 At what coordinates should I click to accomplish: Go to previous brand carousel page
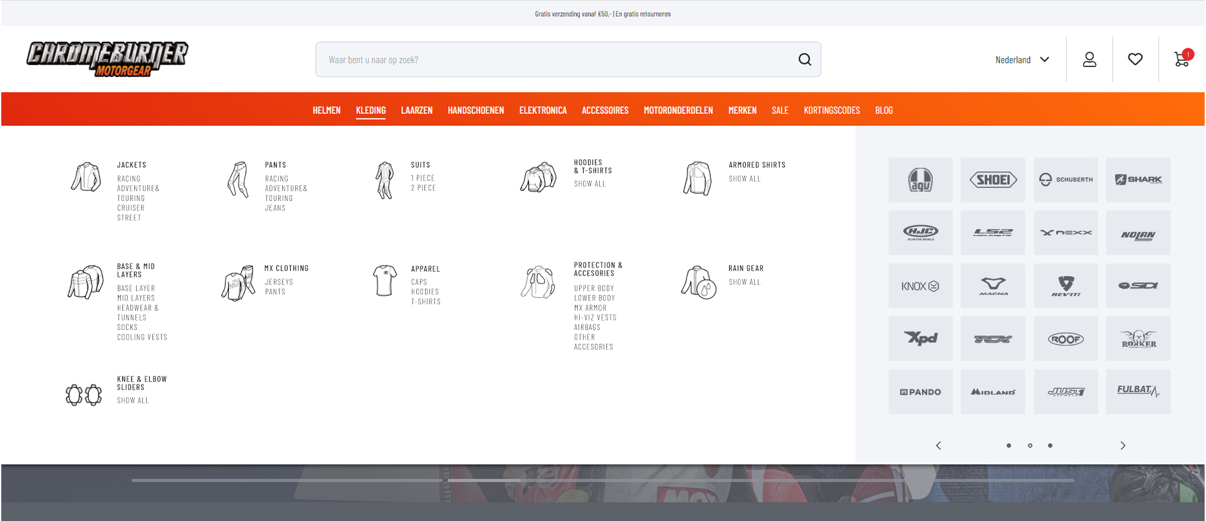pyautogui.click(x=938, y=445)
